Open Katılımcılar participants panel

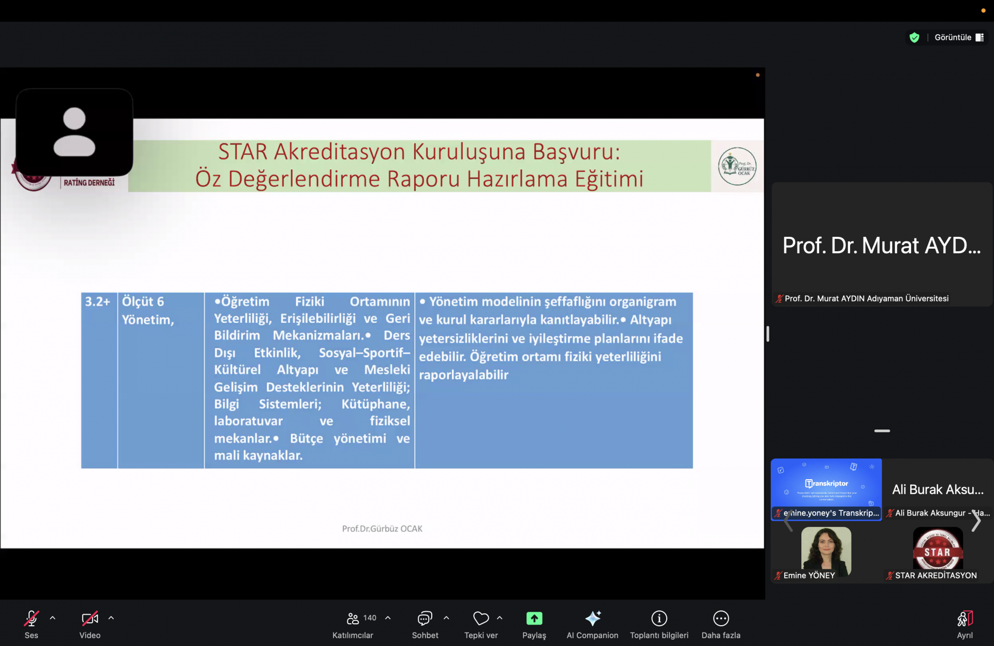click(x=354, y=619)
